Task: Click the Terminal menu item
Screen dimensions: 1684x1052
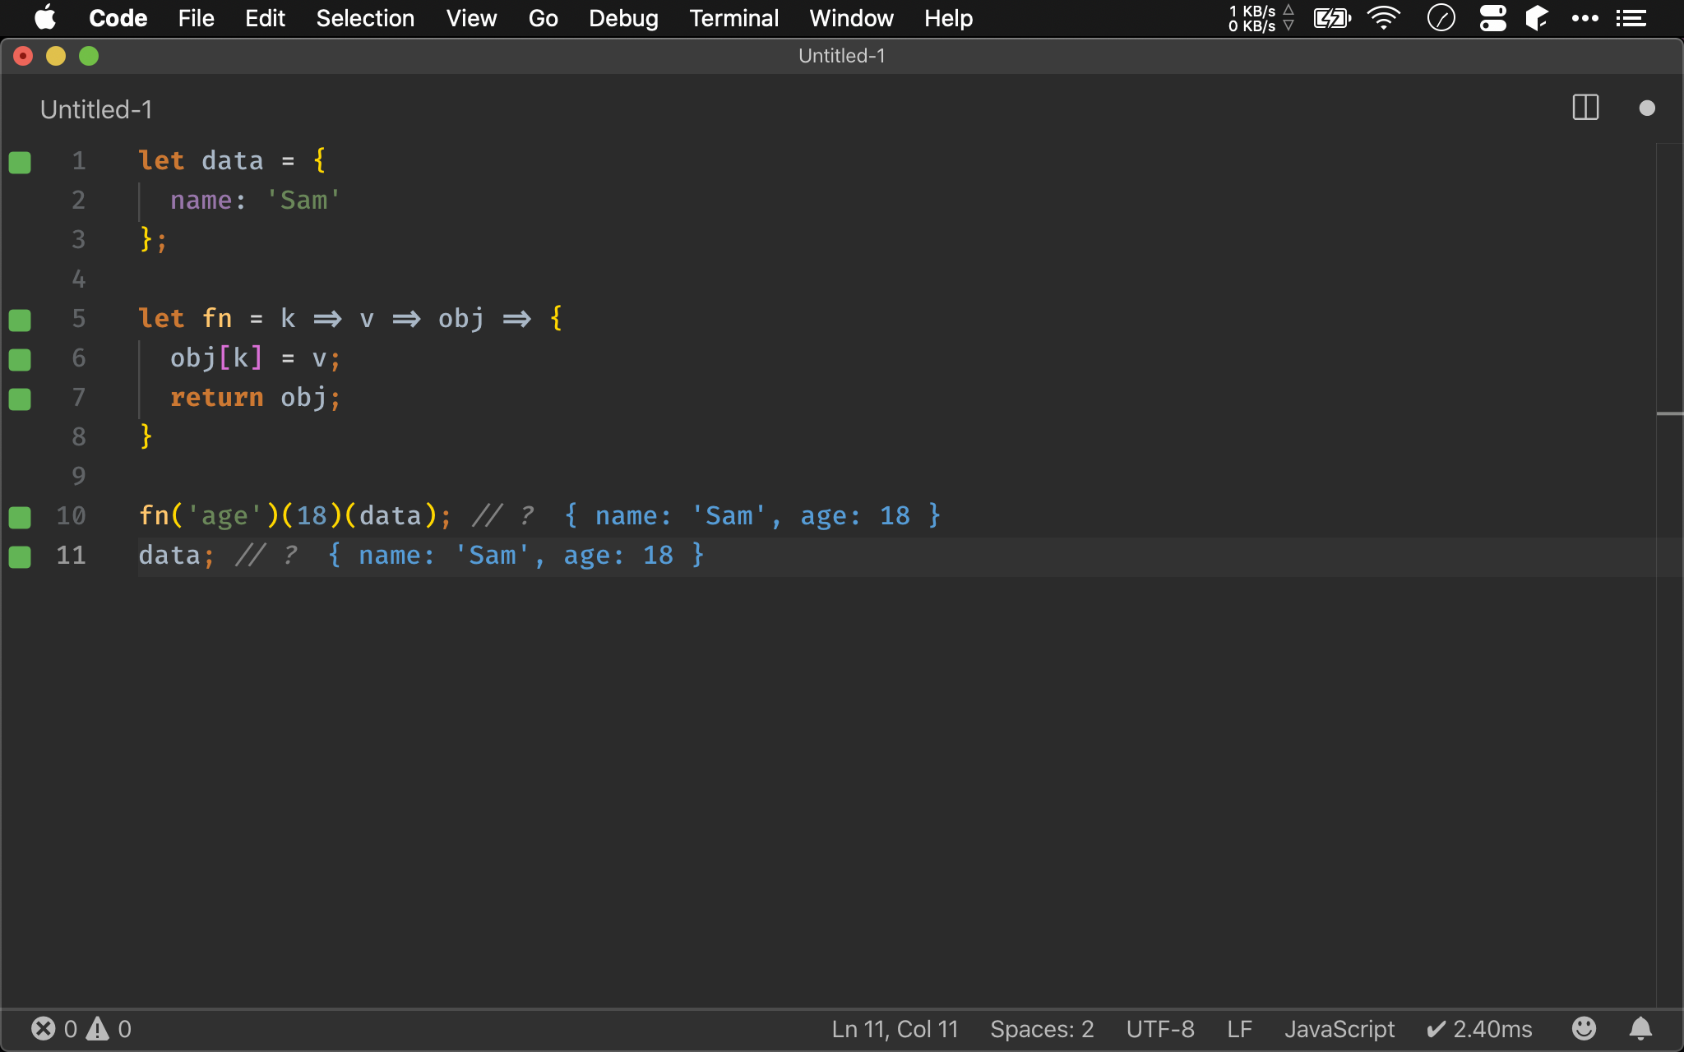Action: click(x=733, y=18)
